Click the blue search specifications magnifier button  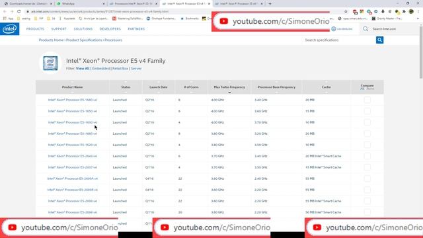(379, 40)
